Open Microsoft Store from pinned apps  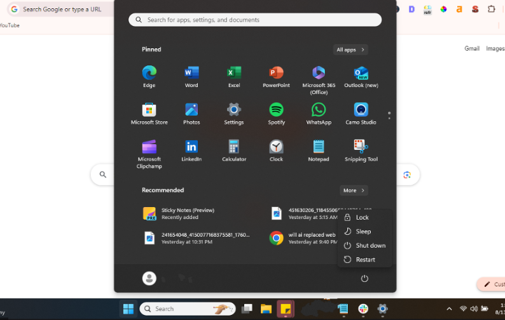click(149, 114)
